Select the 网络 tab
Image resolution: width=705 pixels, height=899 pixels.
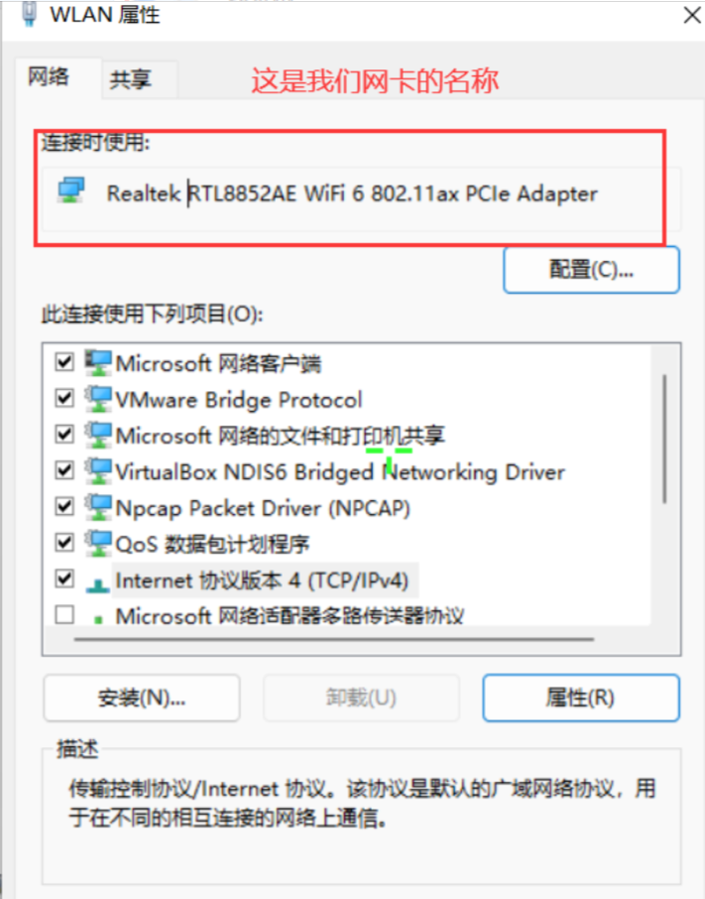click(x=50, y=76)
